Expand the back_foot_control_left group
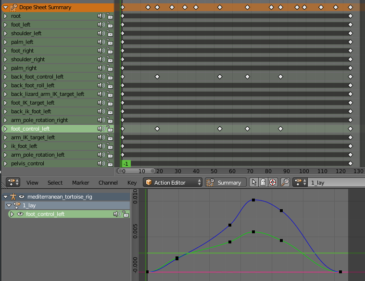The height and width of the screenshot is (281, 365). pyautogui.click(x=6, y=77)
